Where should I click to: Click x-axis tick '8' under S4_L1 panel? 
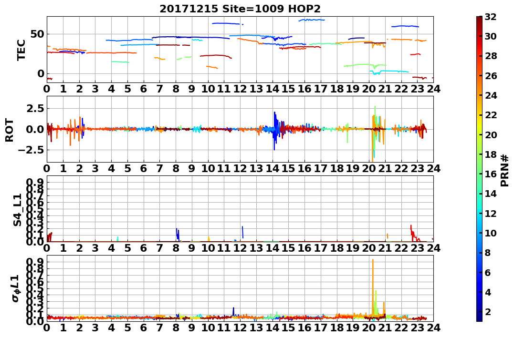176,248
